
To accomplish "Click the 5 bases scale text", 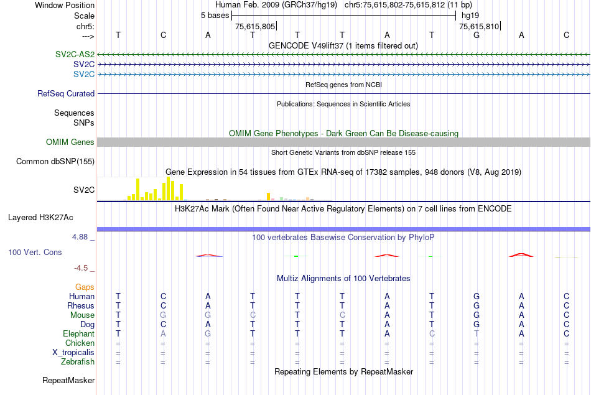I will coord(215,16).
